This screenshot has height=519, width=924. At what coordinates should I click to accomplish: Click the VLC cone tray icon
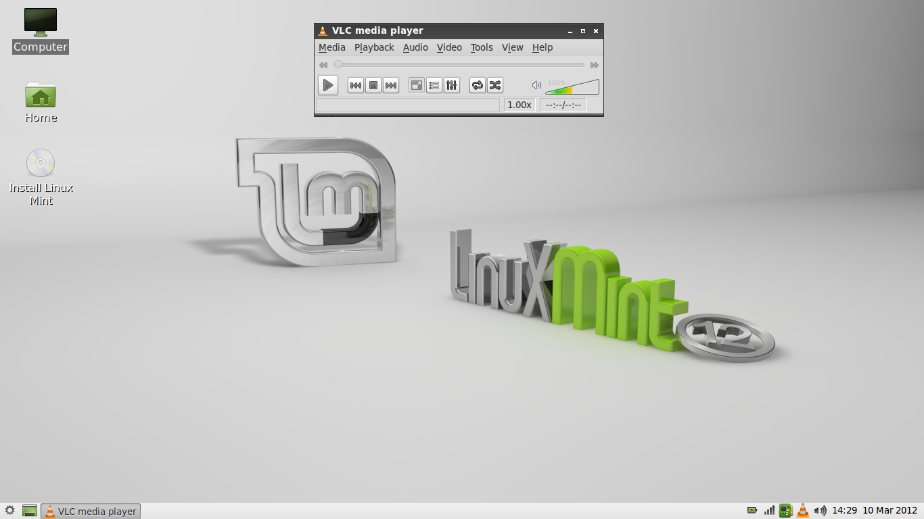802,510
